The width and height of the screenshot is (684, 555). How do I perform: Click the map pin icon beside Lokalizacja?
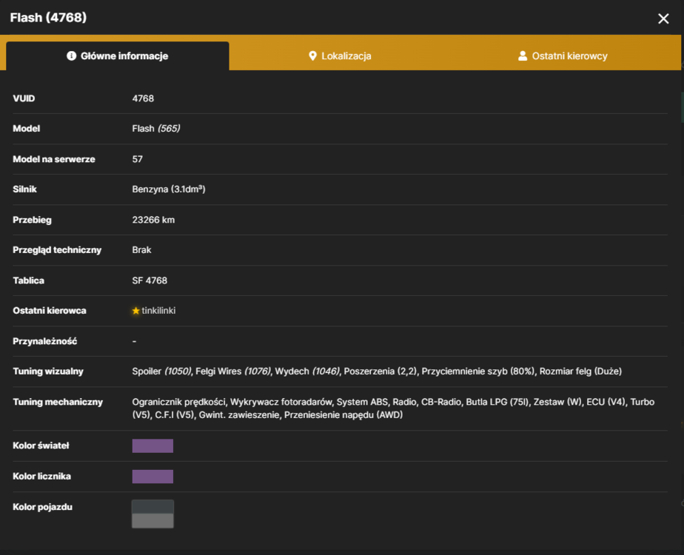(x=312, y=55)
